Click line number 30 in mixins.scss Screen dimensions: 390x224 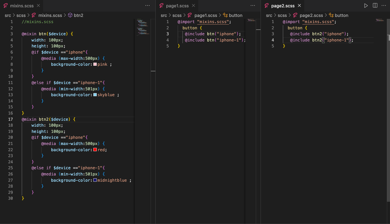(x=10, y=198)
